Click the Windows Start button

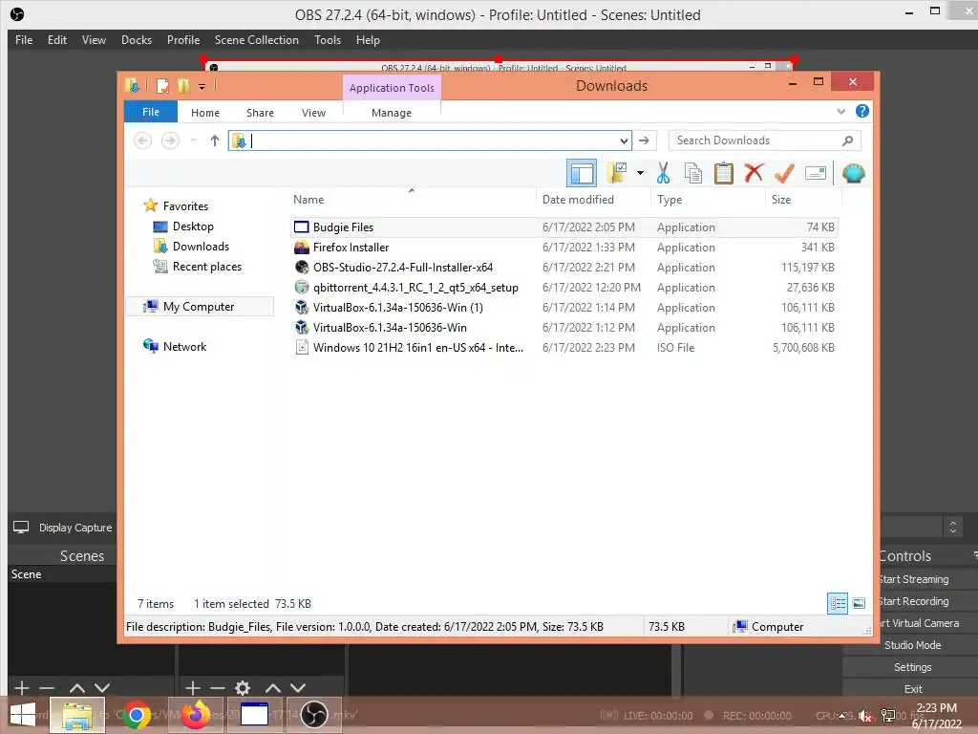click(23, 715)
